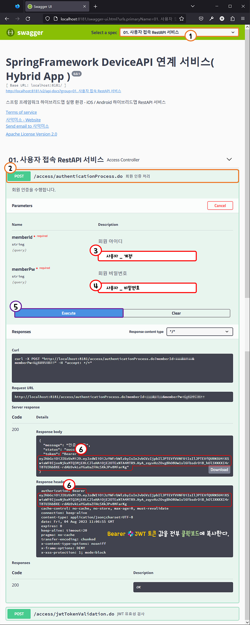Image resolution: width=250 pixels, height=625 pixels.
Task: Open the Terms of service link
Action: [x=21, y=112]
